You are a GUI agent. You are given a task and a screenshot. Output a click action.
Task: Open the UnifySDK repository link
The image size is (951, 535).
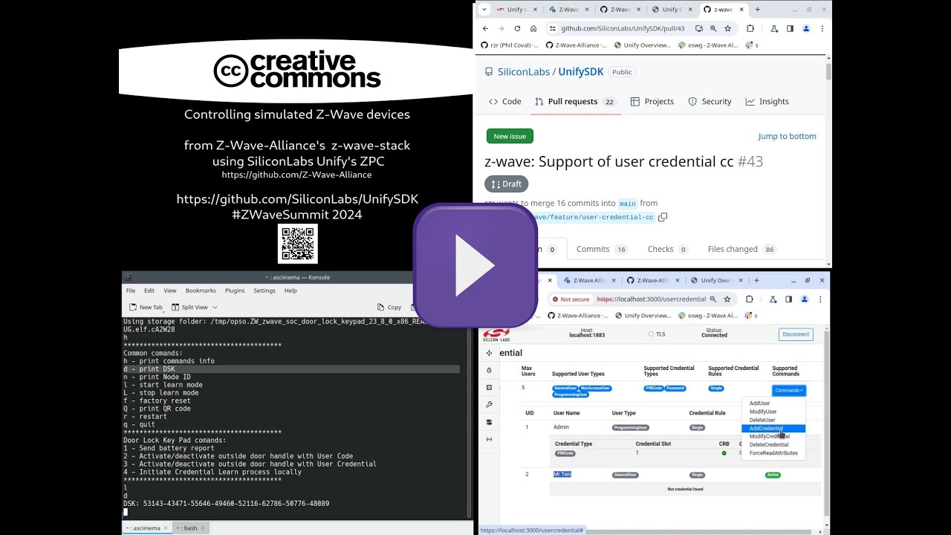click(x=581, y=72)
